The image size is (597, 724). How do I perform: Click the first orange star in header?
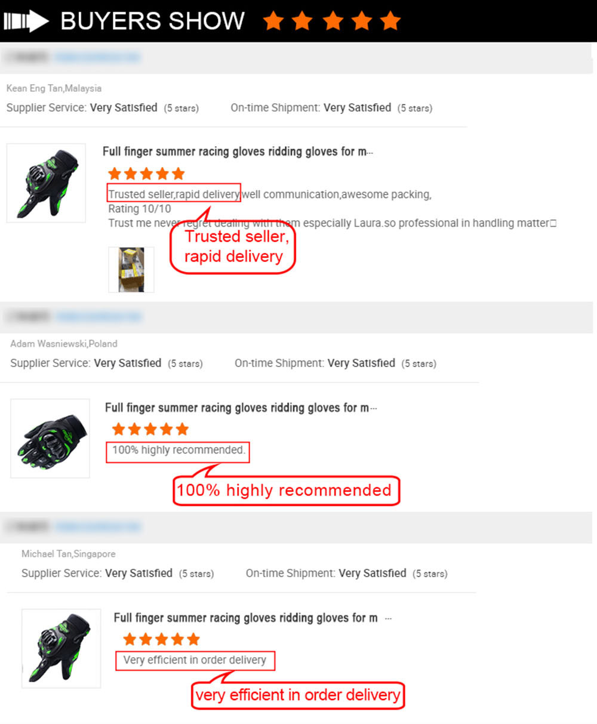click(273, 20)
